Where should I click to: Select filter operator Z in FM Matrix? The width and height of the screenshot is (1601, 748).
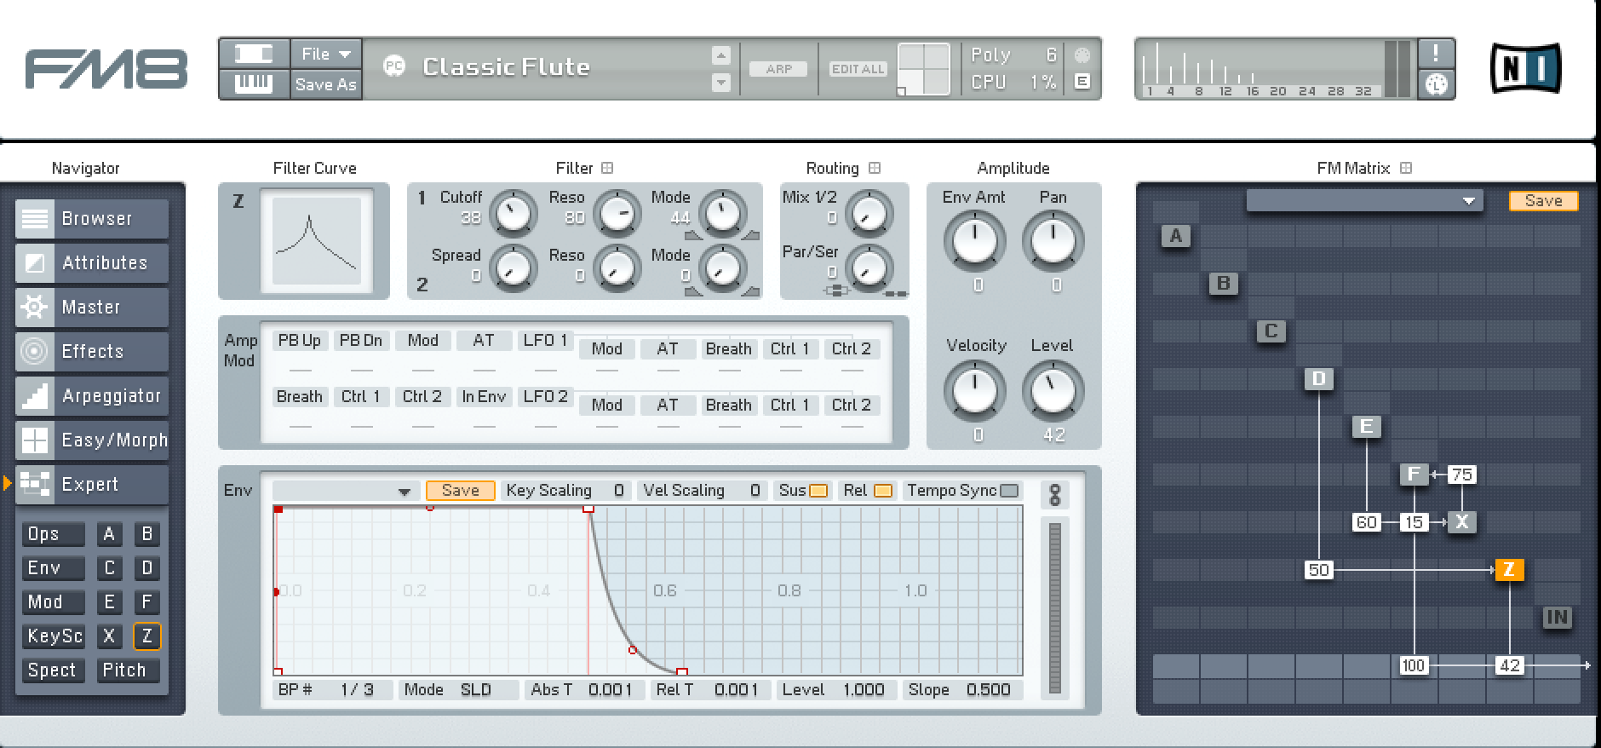(1509, 570)
